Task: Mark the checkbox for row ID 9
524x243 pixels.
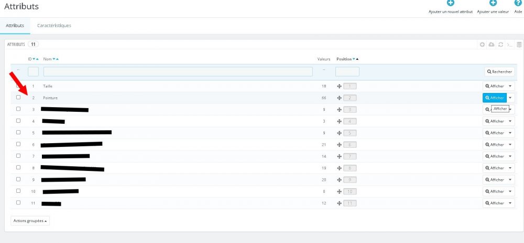Action: 18,179
